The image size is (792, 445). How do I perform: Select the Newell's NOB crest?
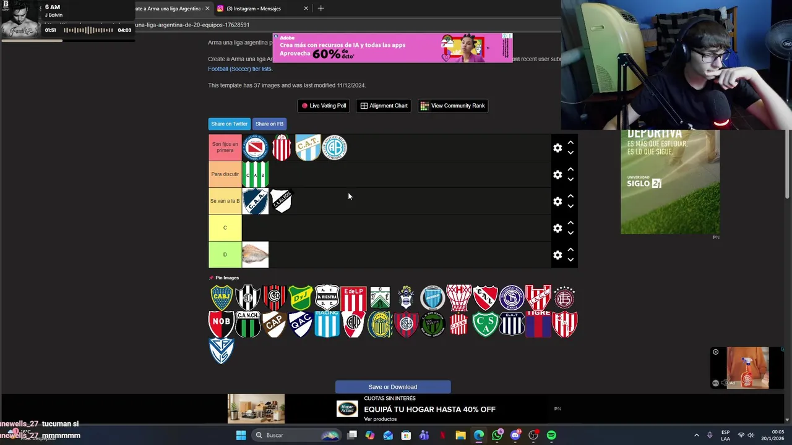(x=222, y=324)
